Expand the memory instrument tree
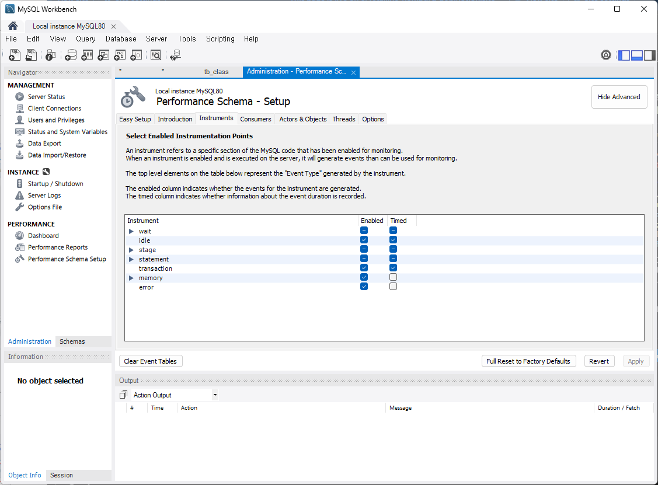 pos(131,278)
